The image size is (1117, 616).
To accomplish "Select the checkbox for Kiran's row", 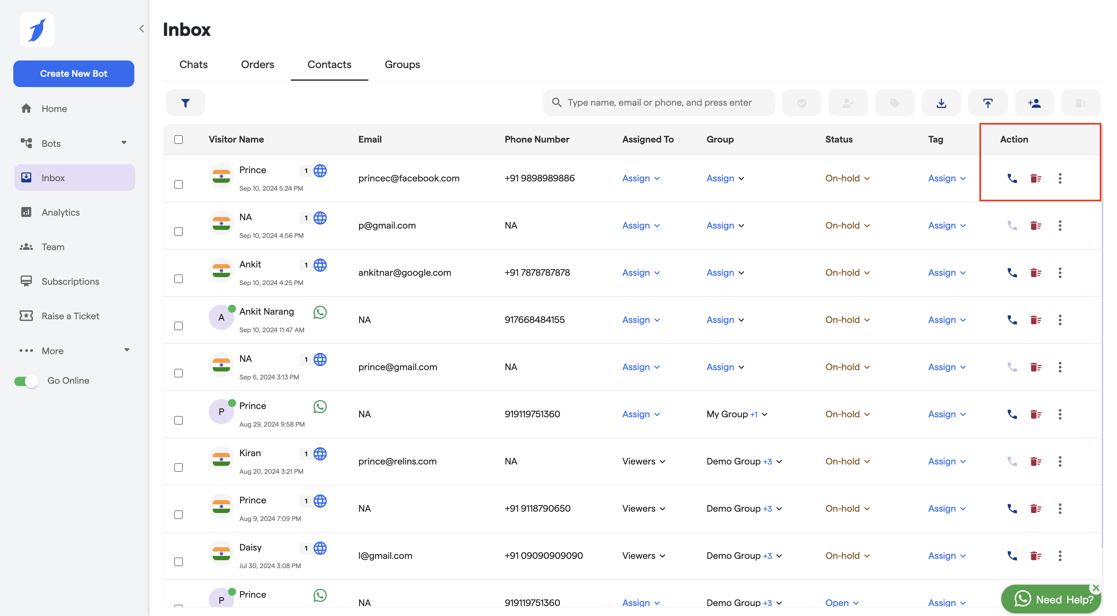I will 178,467.
